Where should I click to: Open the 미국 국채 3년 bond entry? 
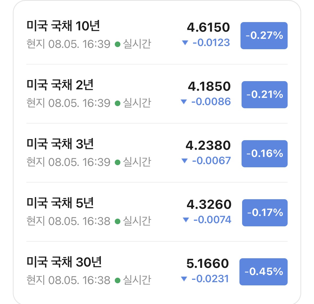point(157,153)
